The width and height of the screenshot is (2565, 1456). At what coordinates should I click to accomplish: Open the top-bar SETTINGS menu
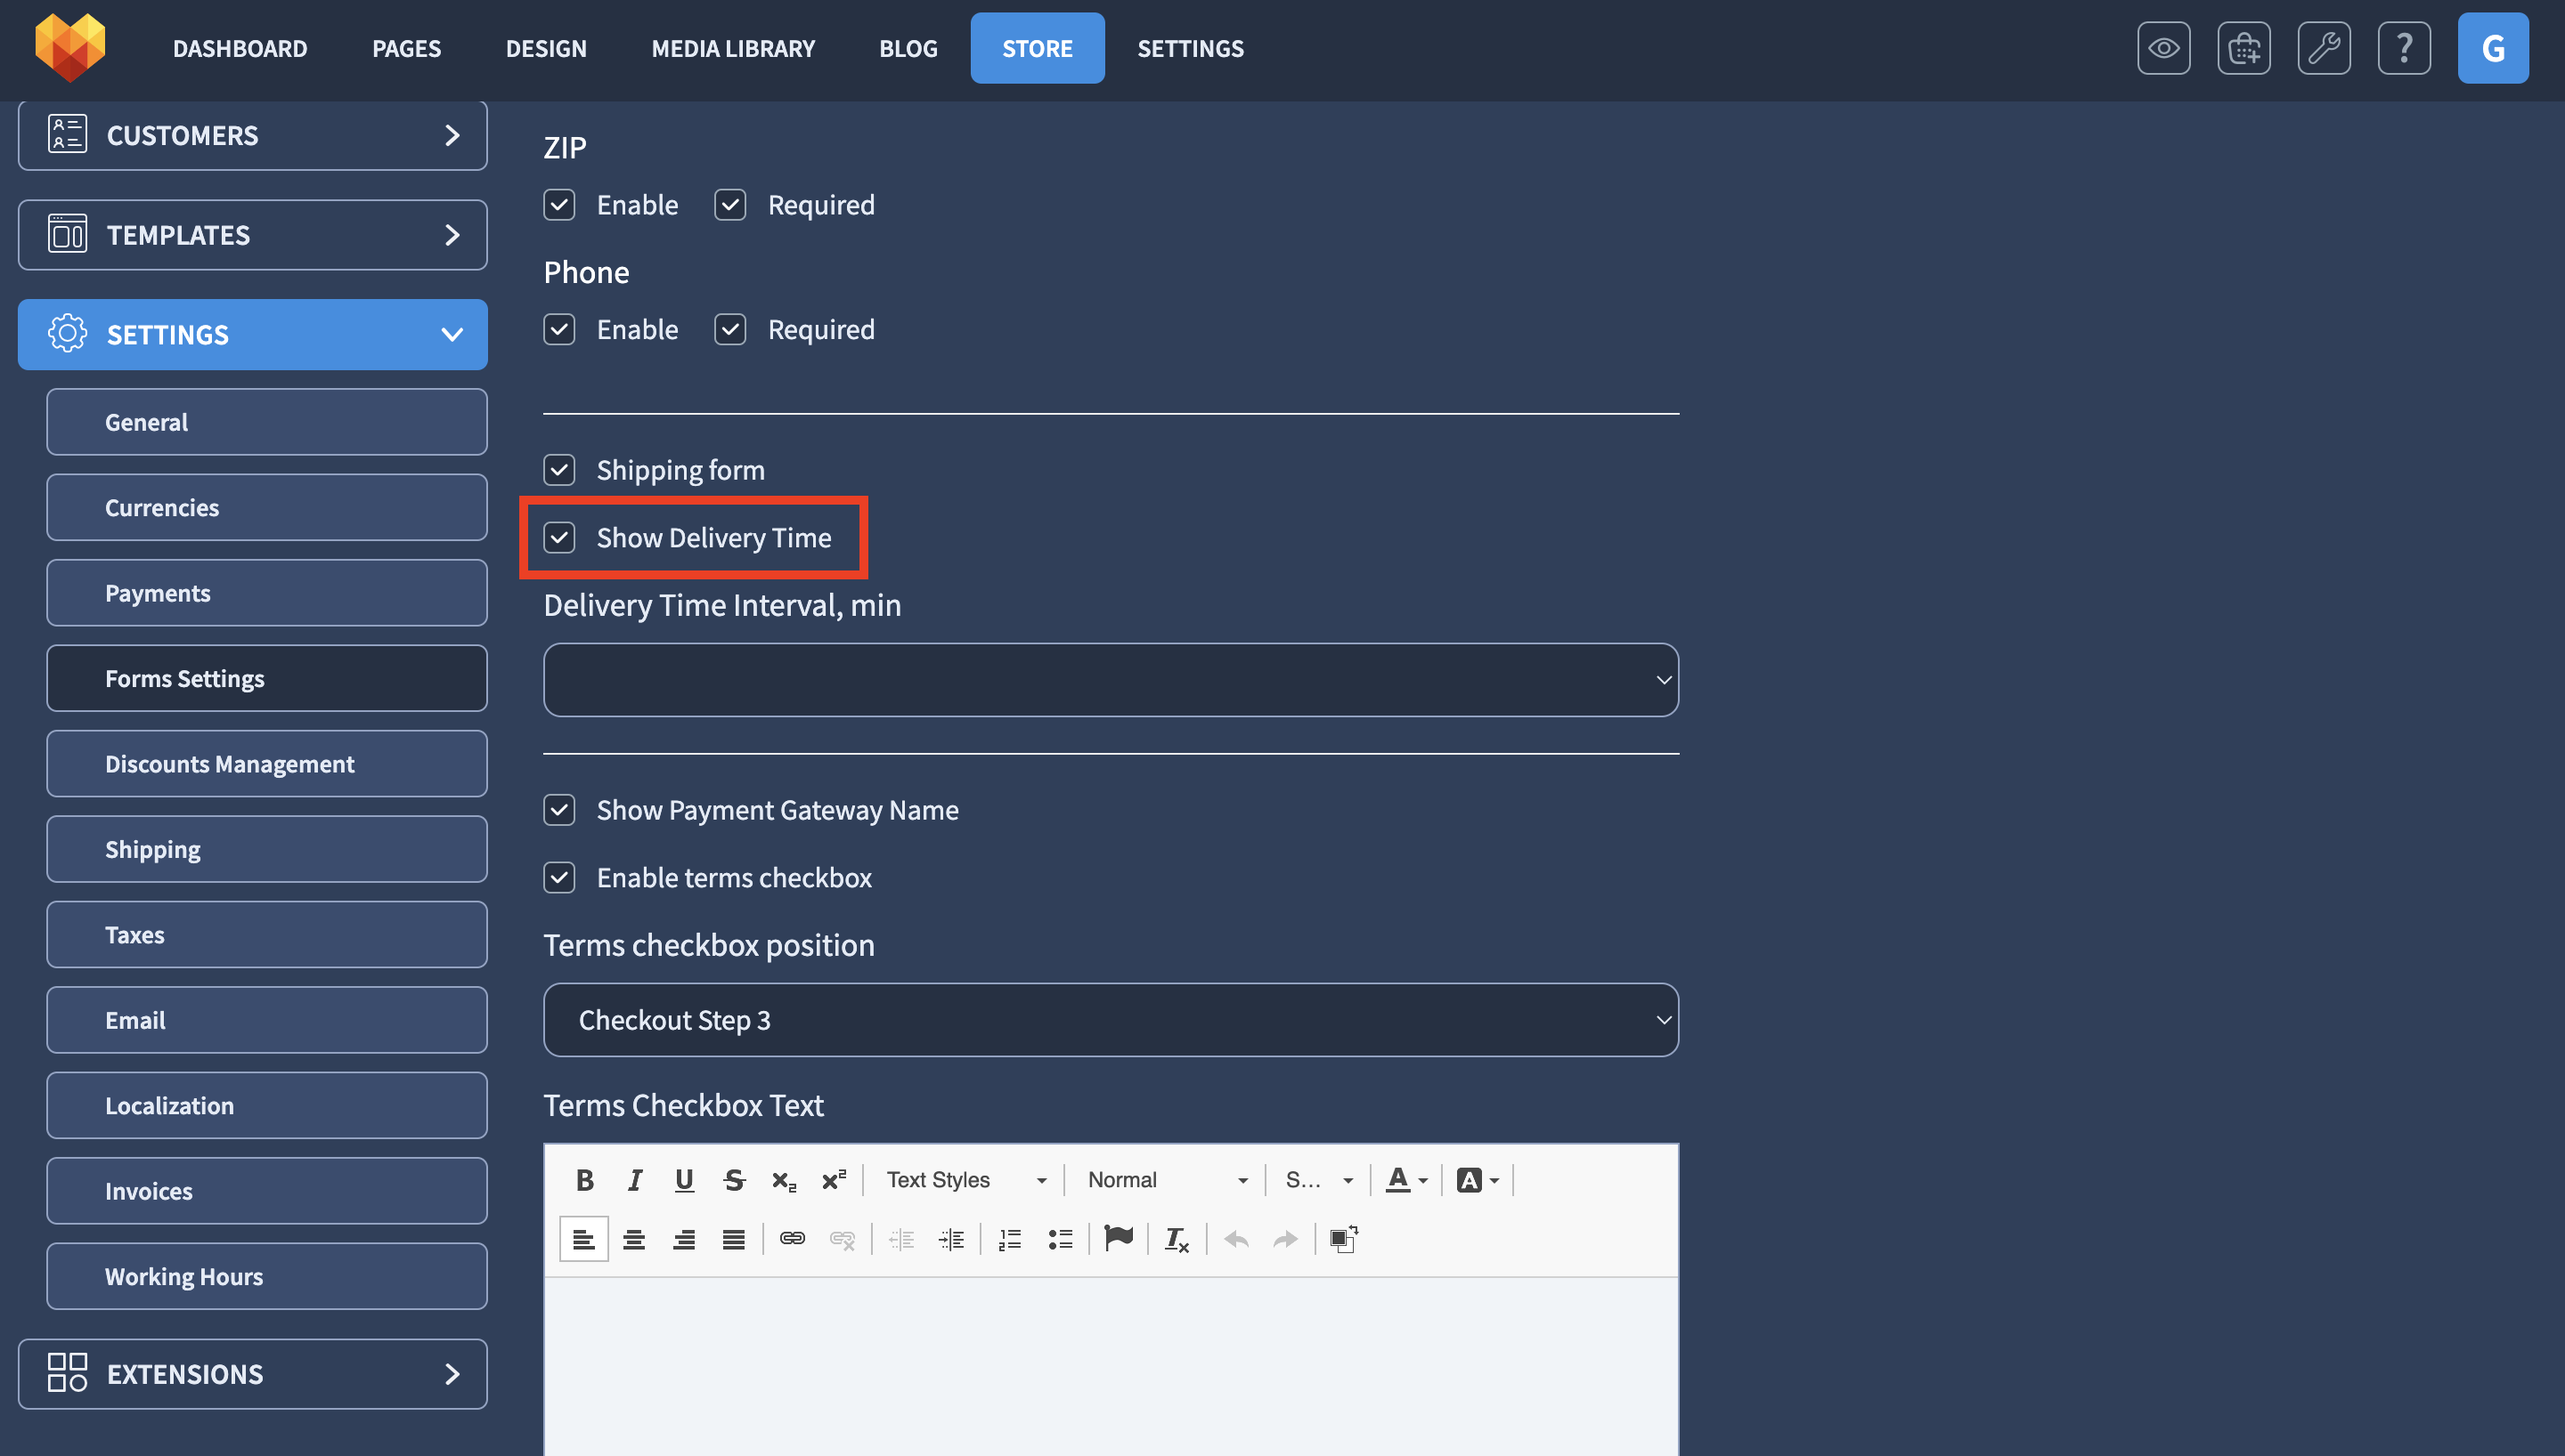pos(1191,48)
